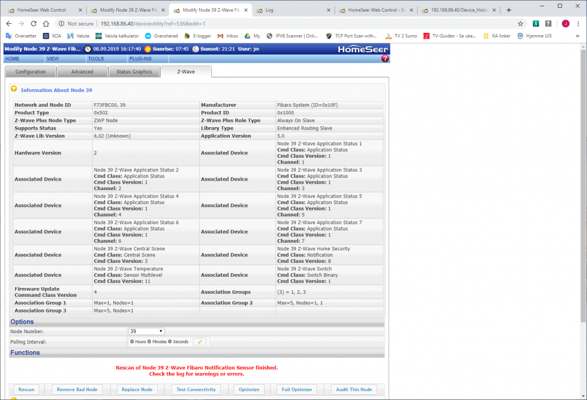Open the PLUG-INS menu
The image size is (587, 400).
(140, 59)
